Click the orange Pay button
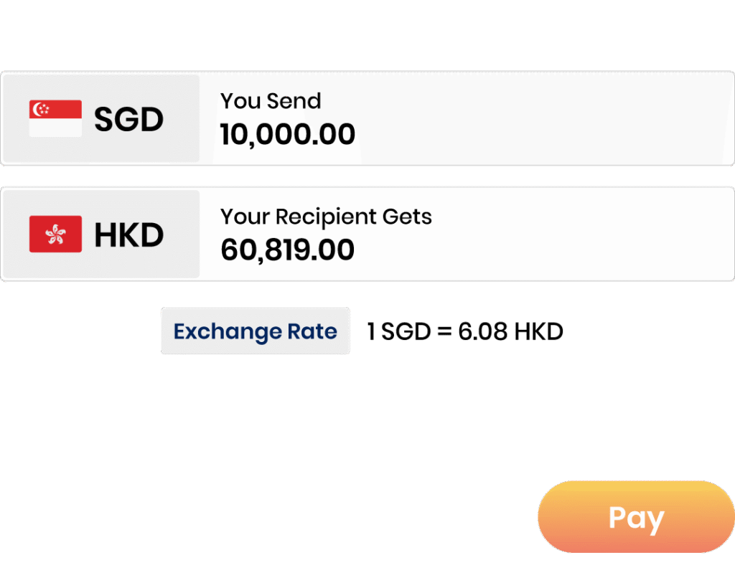Image resolution: width=735 pixels, height=578 pixels. tap(636, 516)
